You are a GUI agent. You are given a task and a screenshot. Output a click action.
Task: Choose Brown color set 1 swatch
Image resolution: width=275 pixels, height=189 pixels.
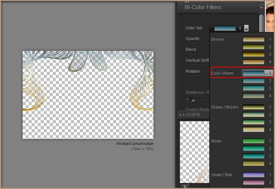tap(253, 39)
